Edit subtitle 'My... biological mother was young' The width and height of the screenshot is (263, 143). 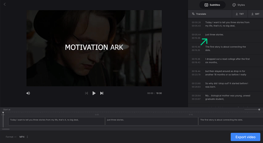pos(227,97)
